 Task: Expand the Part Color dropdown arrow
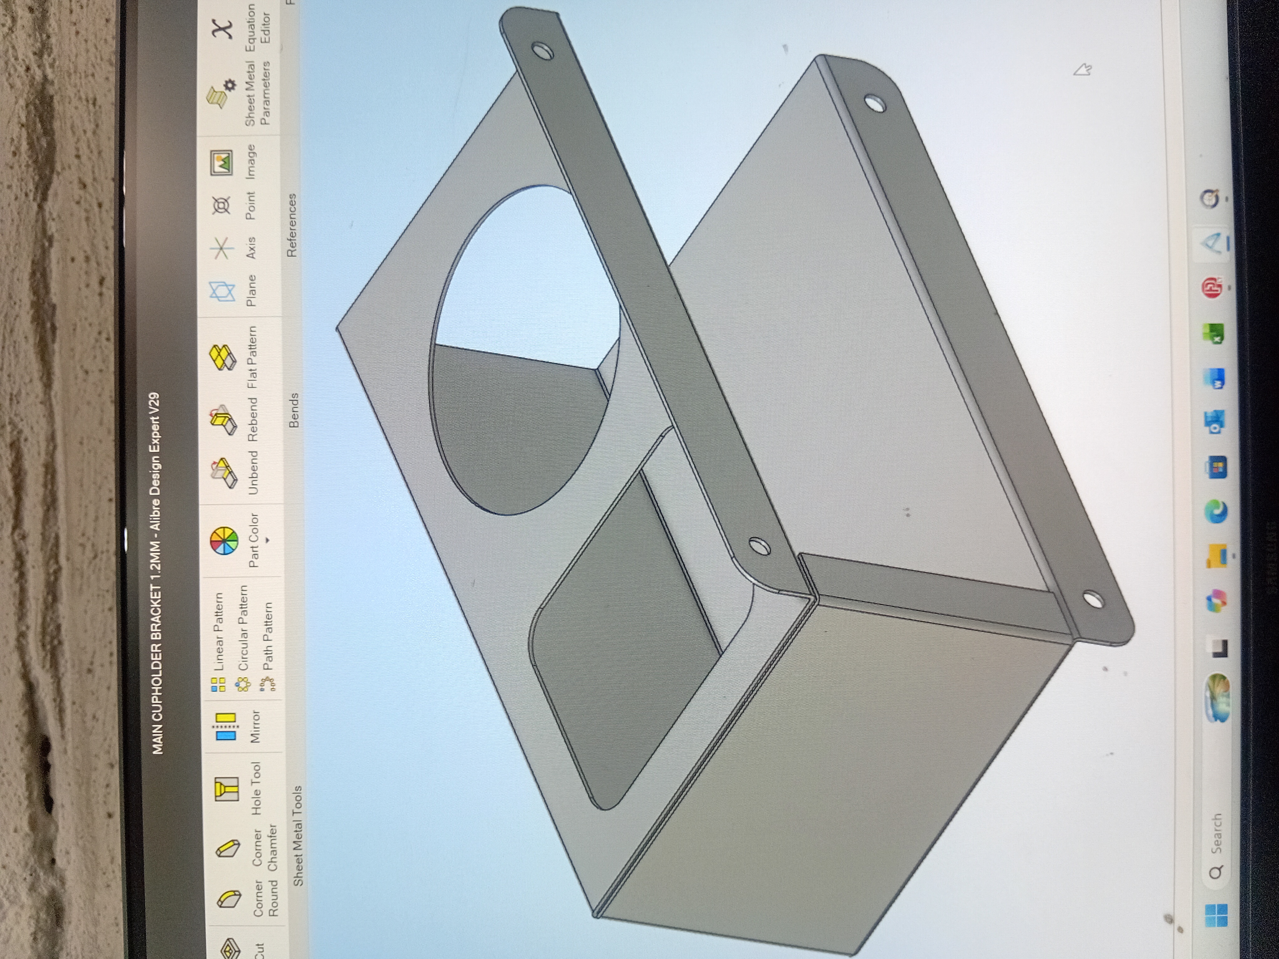coord(268,541)
